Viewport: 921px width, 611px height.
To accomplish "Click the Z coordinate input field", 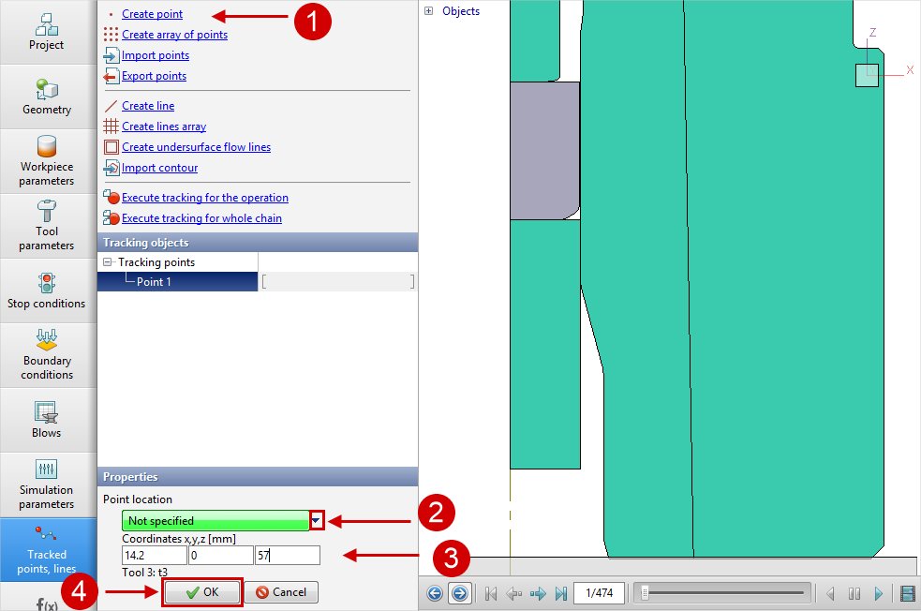I will (x=287, y=556).
